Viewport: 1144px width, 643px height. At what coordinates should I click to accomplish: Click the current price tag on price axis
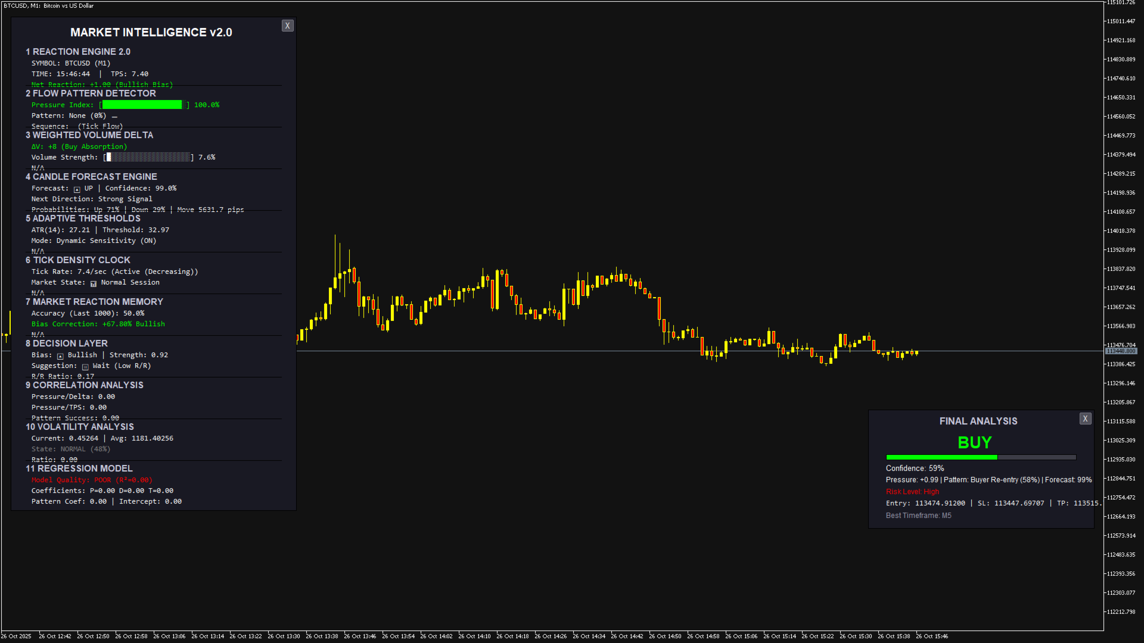point(1121,351)
